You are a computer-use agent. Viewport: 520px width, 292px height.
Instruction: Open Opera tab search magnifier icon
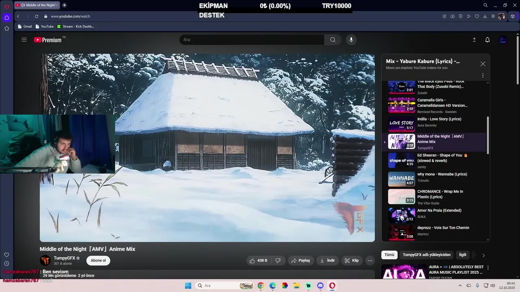(x=485, y=5)
